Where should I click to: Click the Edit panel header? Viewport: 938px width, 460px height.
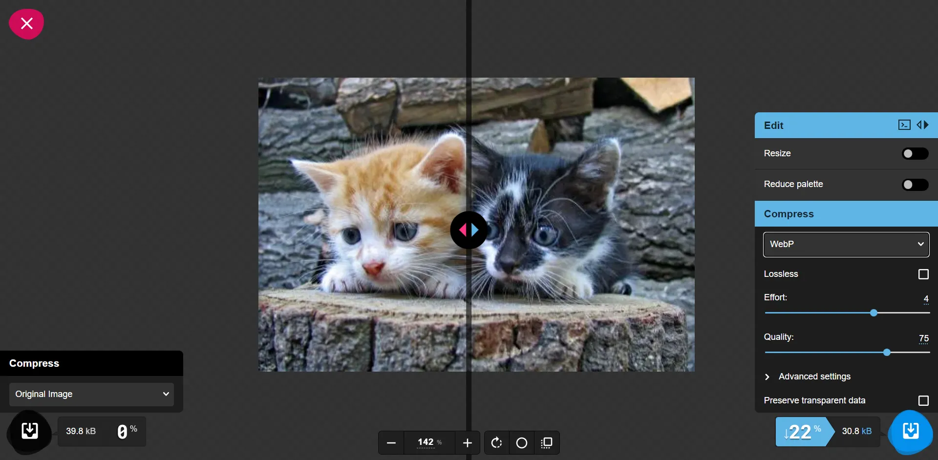[x=846, y=125]
